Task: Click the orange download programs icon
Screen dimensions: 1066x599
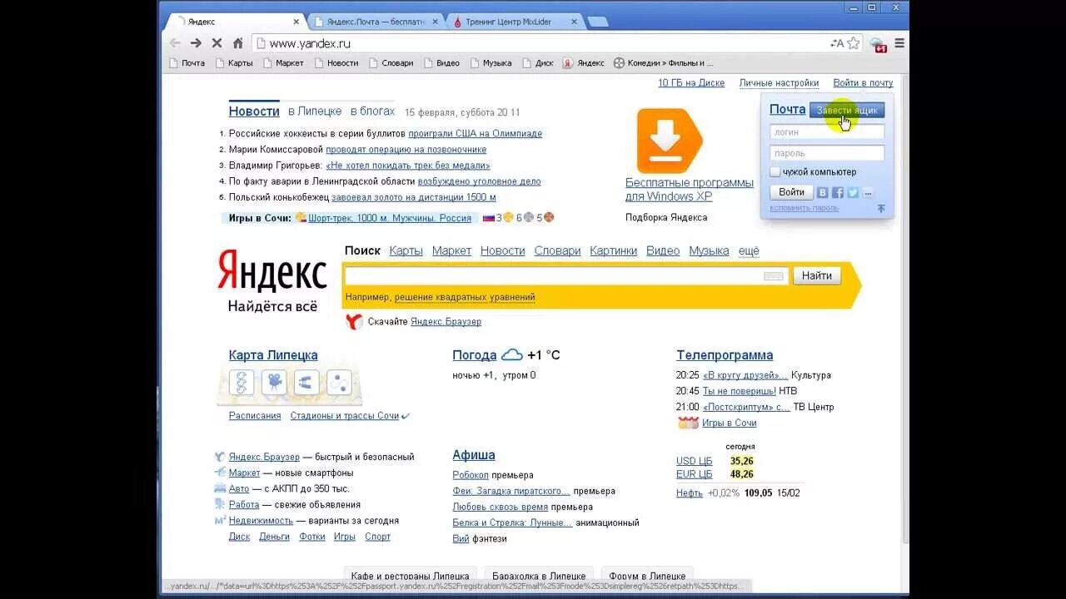Action: 670,141
